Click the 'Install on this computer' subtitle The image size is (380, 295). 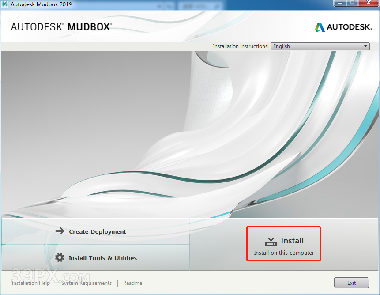284,253
